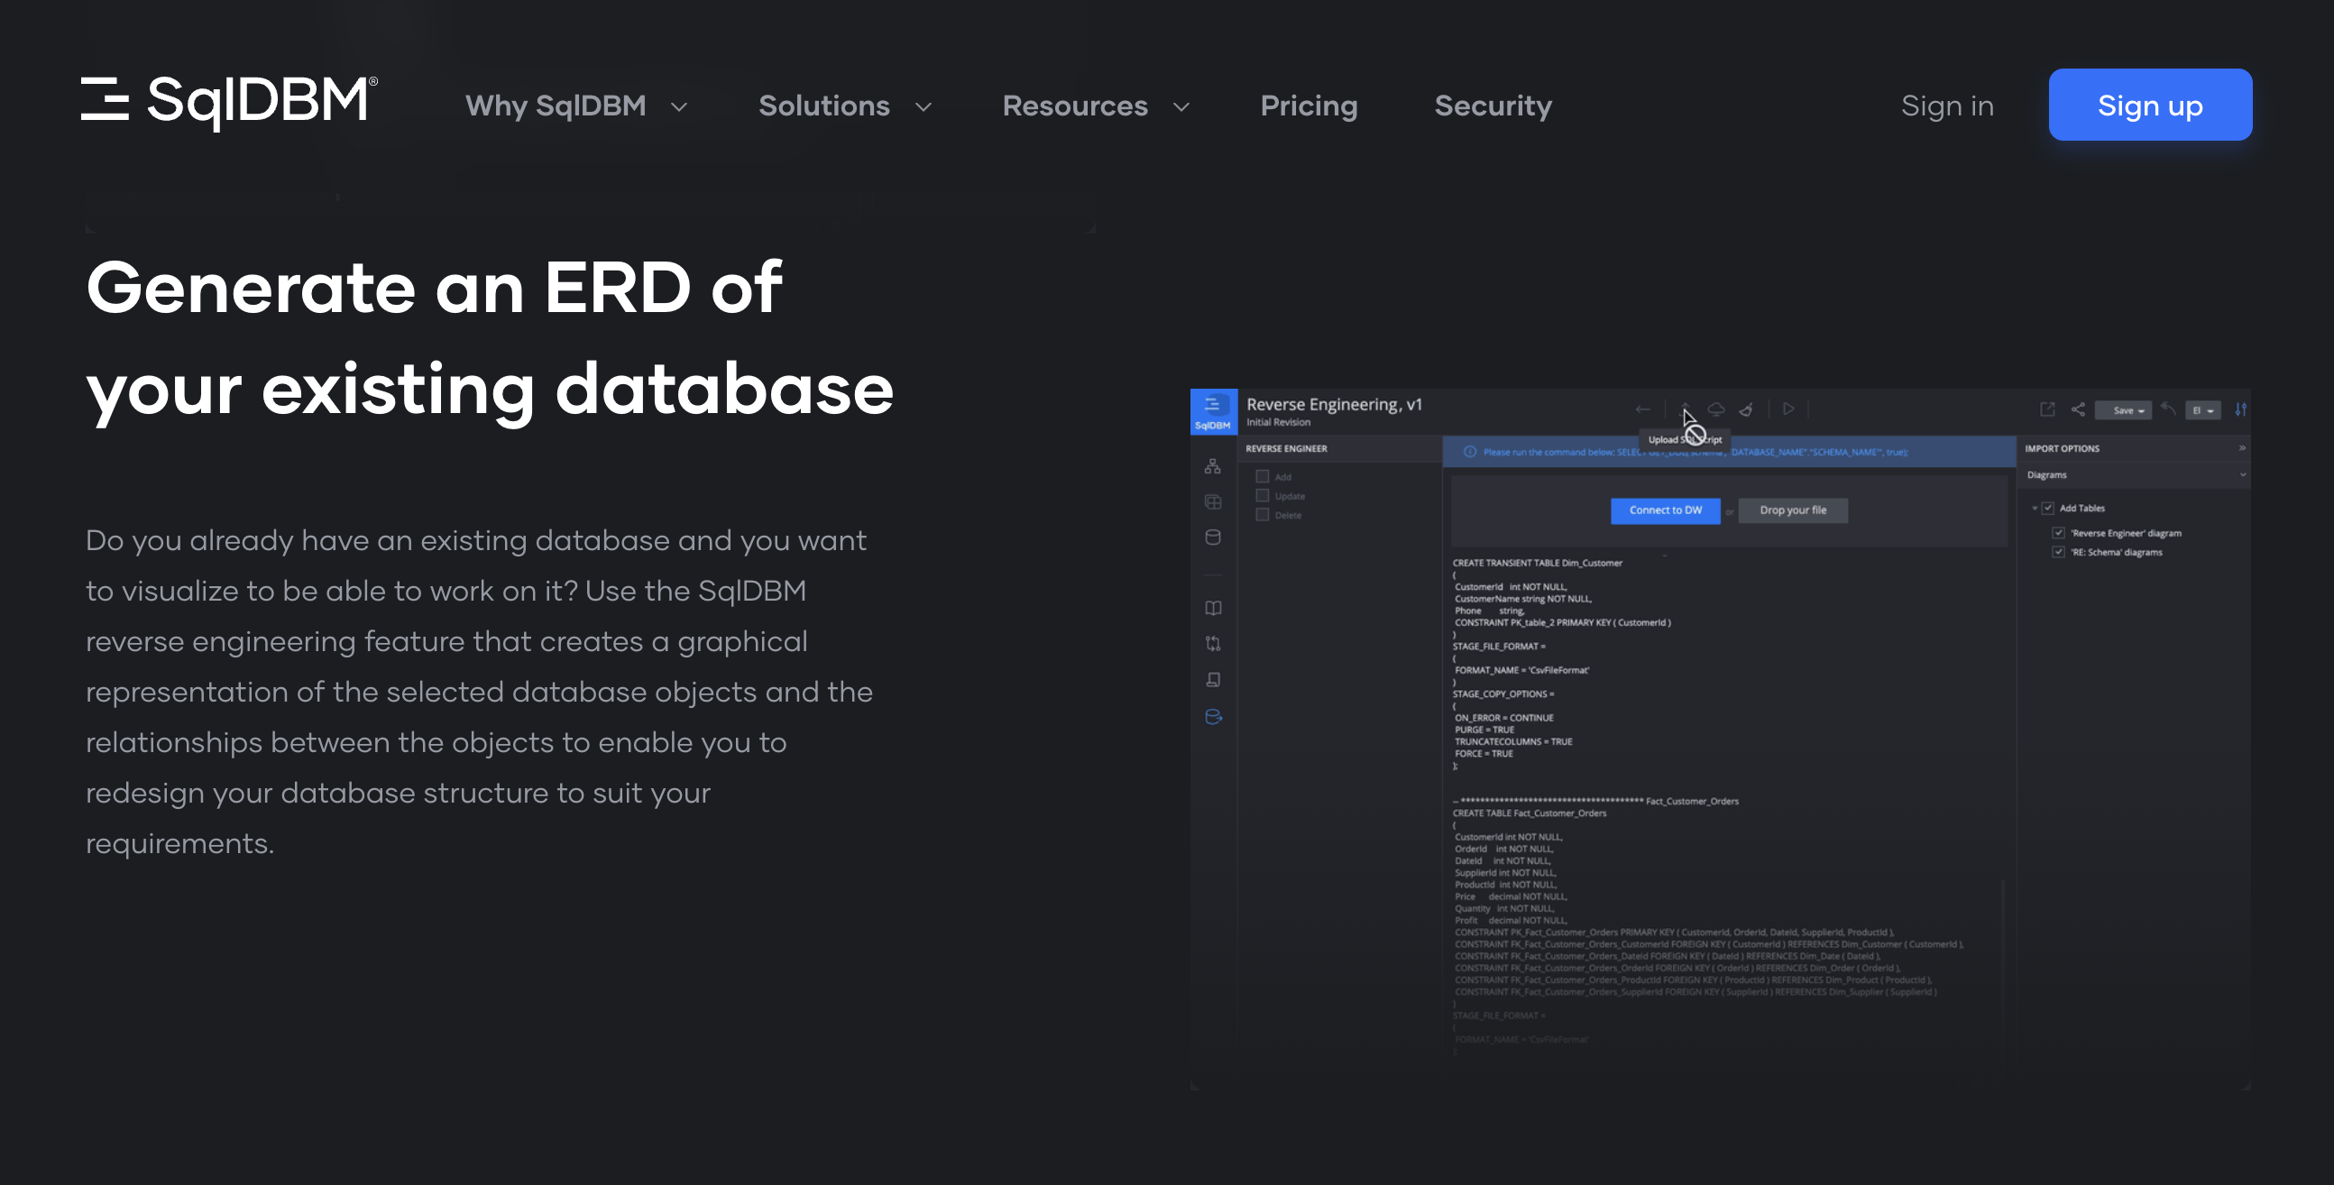Select the database icon in left sidebar
This screenshot has width=2334, height=1185.
point(1212,537)
